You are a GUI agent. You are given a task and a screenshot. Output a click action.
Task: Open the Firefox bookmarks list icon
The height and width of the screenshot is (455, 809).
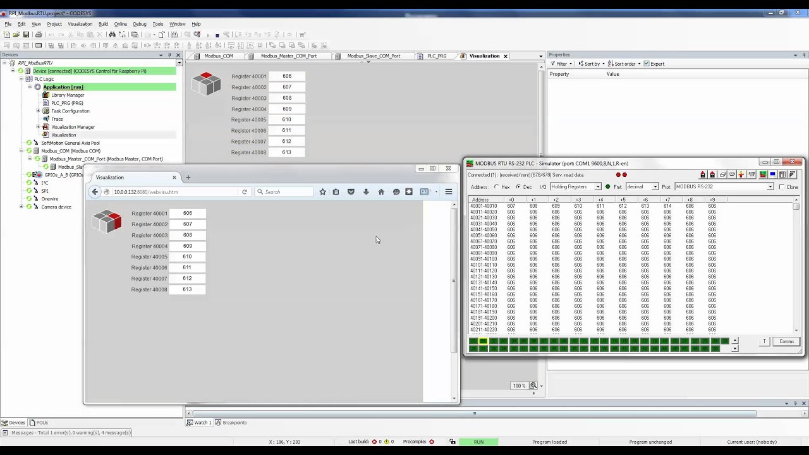[x=336, y=191]
